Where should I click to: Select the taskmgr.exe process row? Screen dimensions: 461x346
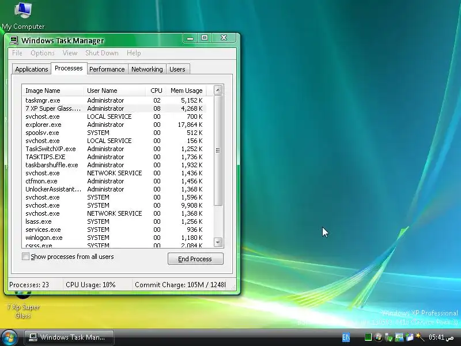point(114,100)
